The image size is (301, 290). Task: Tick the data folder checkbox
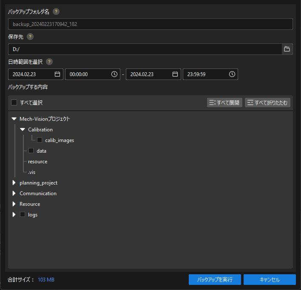tap(31, 151)
